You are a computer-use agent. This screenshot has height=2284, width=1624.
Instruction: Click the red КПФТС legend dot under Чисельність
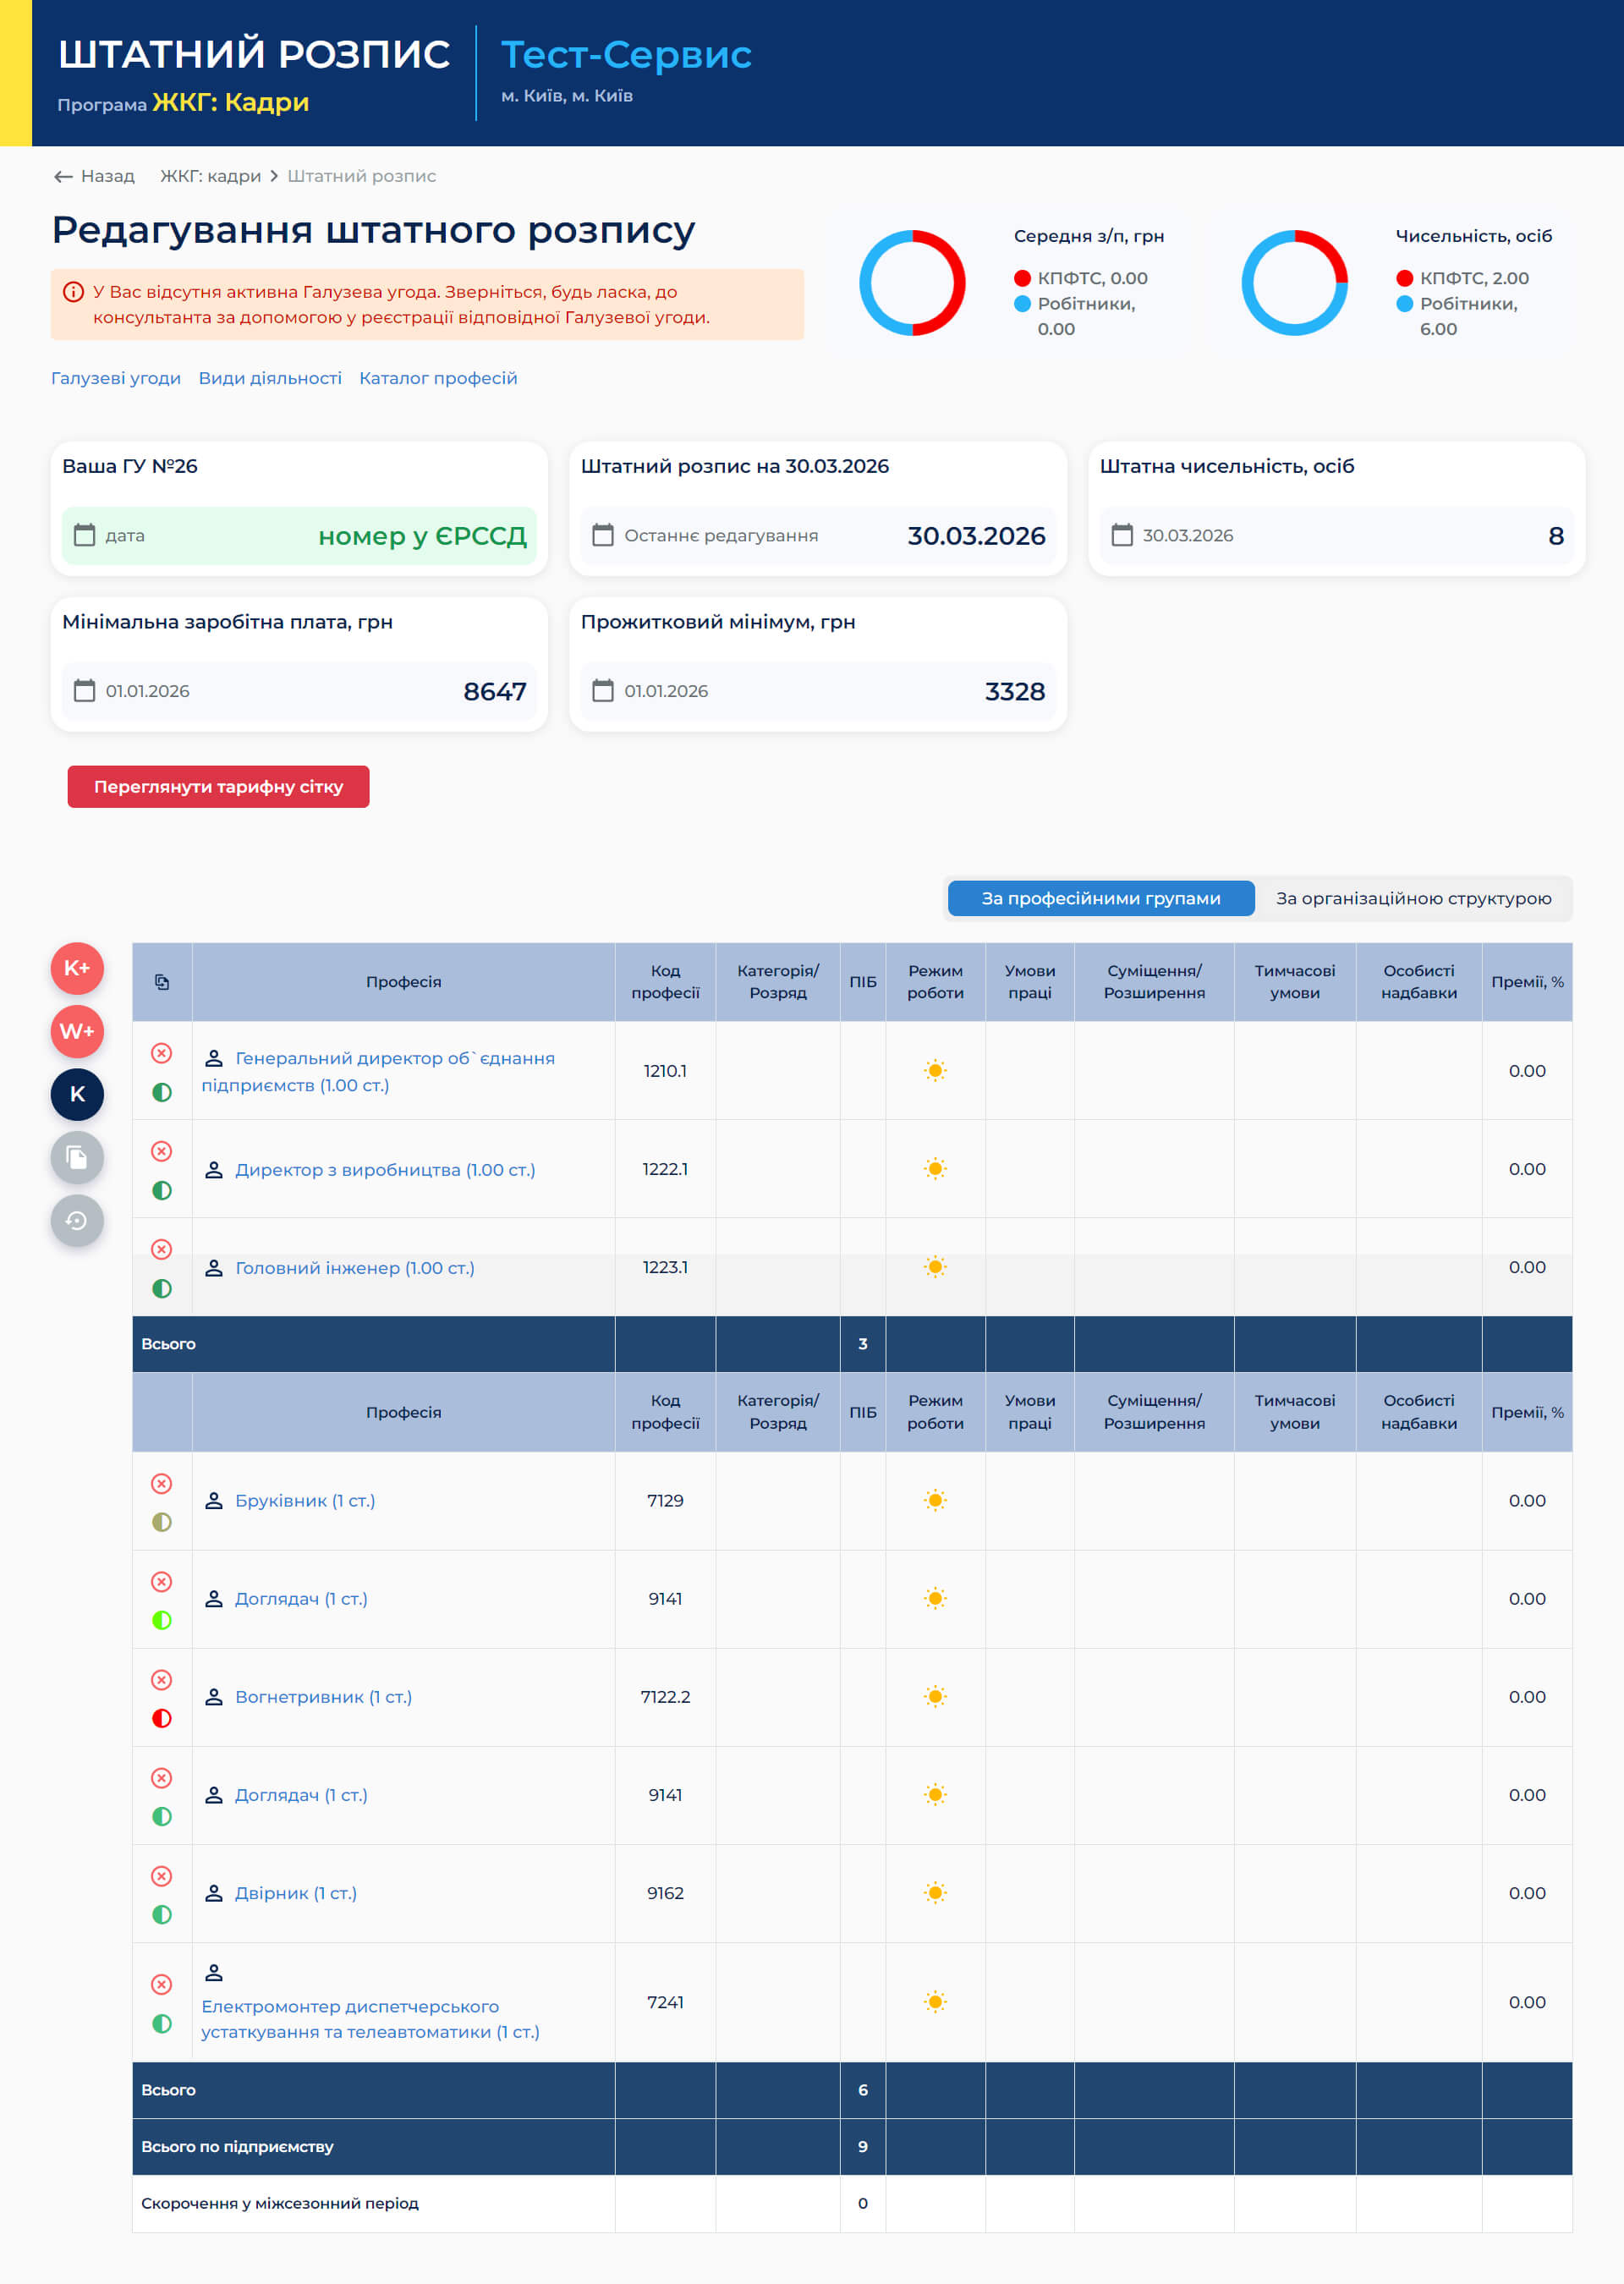coord(1404,278)
